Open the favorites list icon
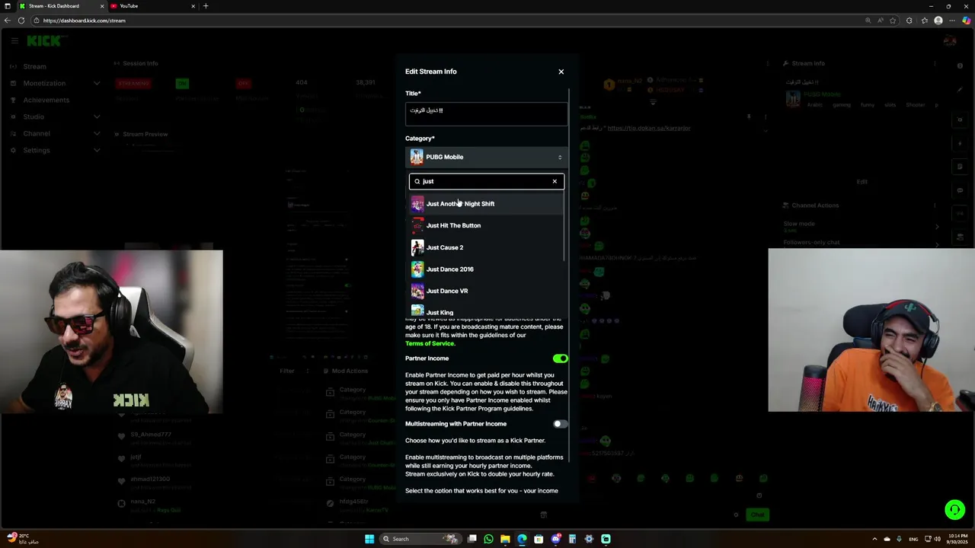This screenshot has width=975, height=548. click(924, 21)
